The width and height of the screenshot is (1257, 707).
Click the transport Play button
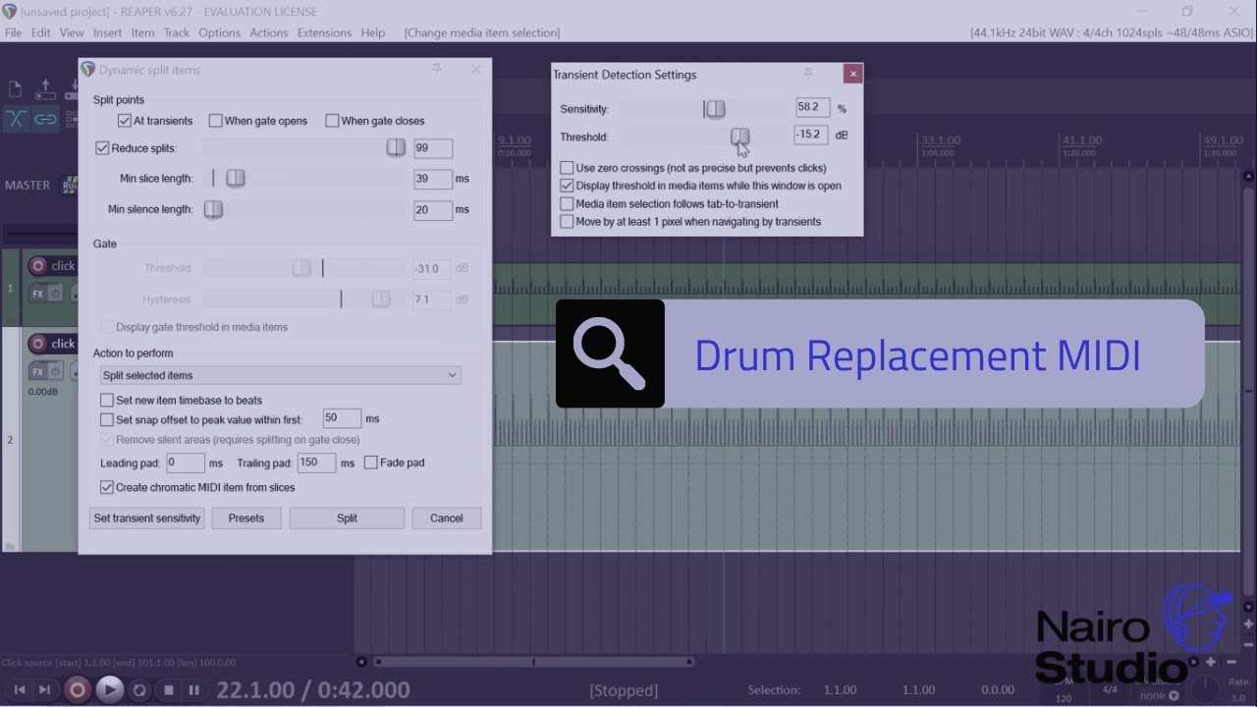(110, 689)
